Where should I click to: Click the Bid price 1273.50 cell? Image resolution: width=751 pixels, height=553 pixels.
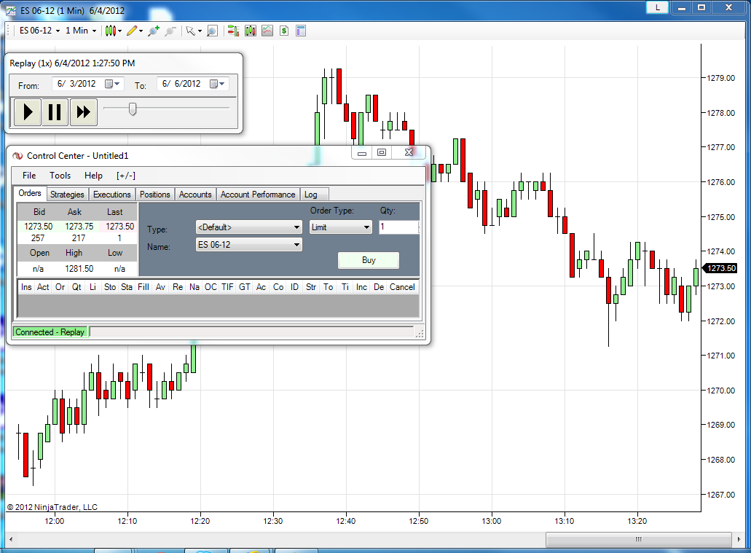(39, 226)
